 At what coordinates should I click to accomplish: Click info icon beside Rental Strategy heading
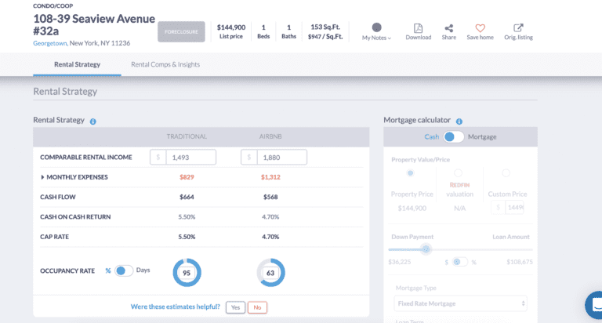coord(93,122)
